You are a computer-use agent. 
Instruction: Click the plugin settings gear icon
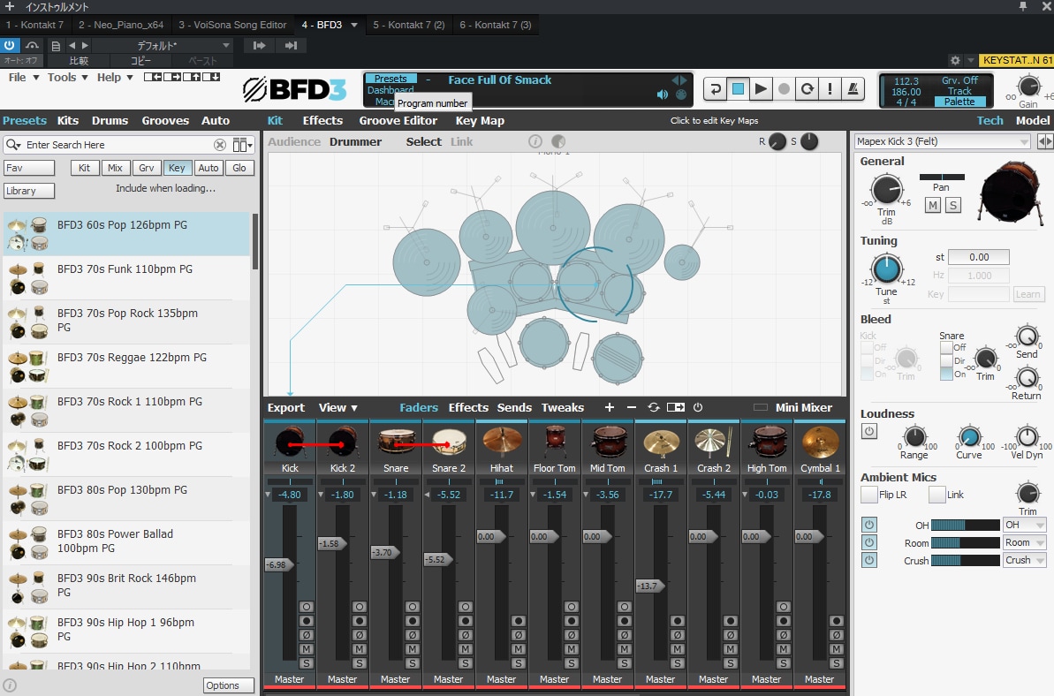coord(955,60)
